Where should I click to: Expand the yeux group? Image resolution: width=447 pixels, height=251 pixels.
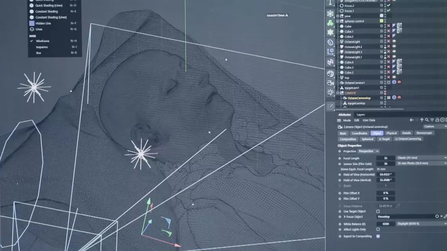coord(338,16)
